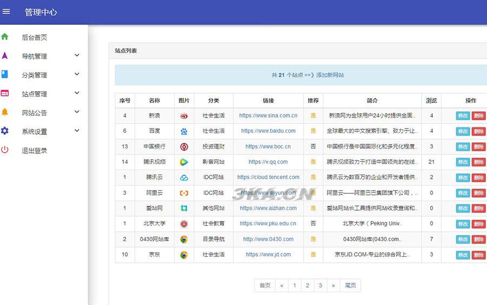The image size is (487, 305).
Task: Open the https://www.boc.cn link
Action: coord(268,146)
